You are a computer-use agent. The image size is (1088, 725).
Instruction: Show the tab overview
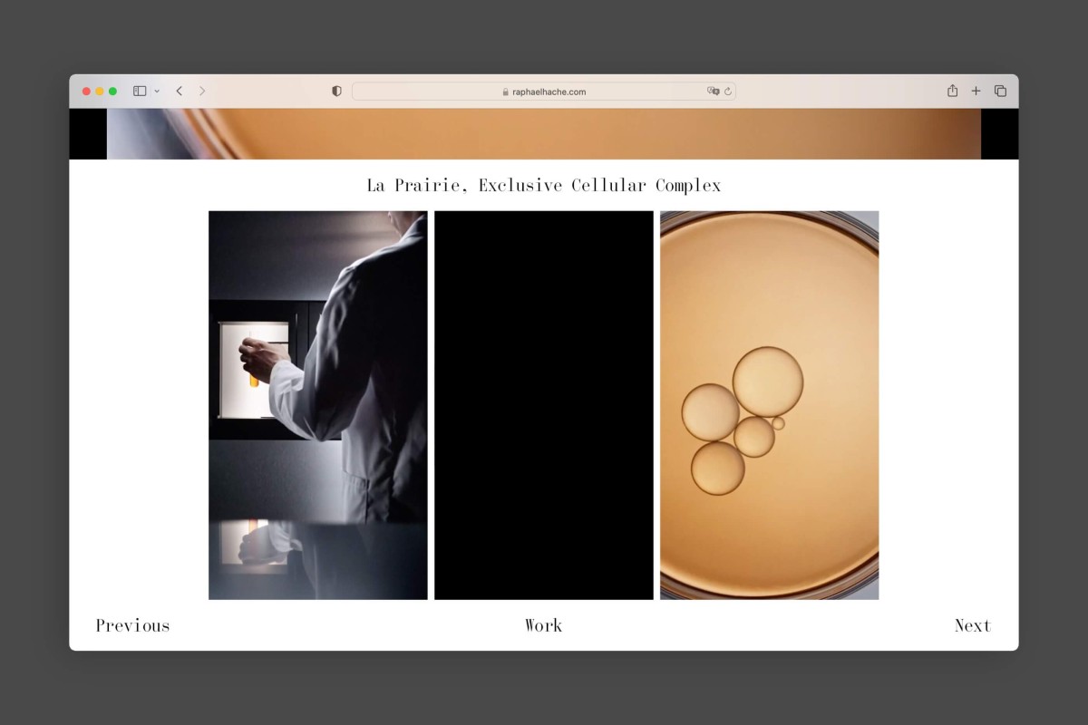click(1000, 91)
